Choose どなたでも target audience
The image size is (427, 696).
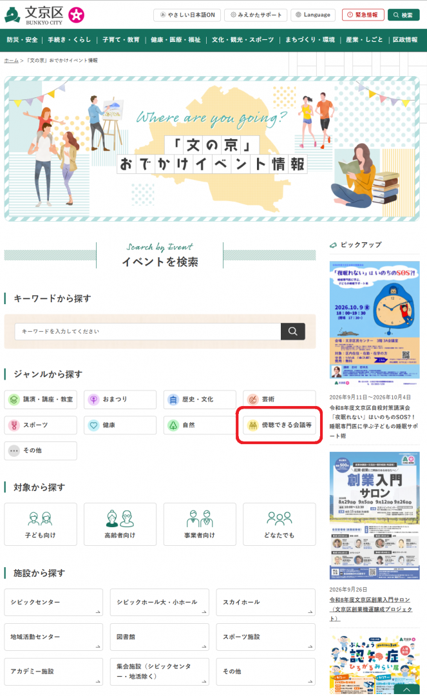pyautogui.click(x=280, y=524)
